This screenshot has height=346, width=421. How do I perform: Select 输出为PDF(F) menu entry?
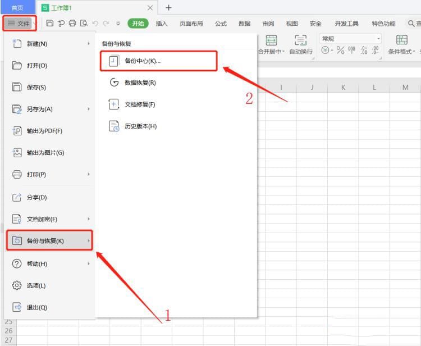pyautogui.click(x=49, y=131)
